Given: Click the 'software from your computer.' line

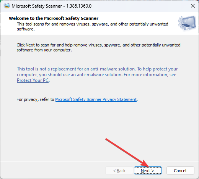Looking at the screenshot, I should [44, 50].
